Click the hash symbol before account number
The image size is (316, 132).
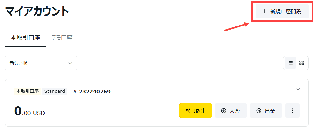tap(75, 92)
